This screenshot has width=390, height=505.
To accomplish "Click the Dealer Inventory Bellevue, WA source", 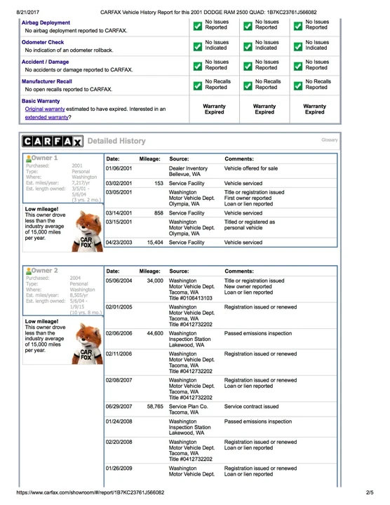I will point(188,171).
